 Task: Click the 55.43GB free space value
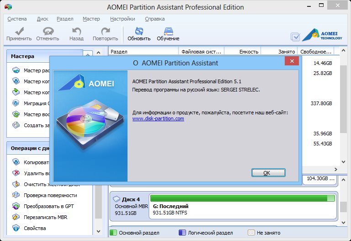(x=323, y=144)
